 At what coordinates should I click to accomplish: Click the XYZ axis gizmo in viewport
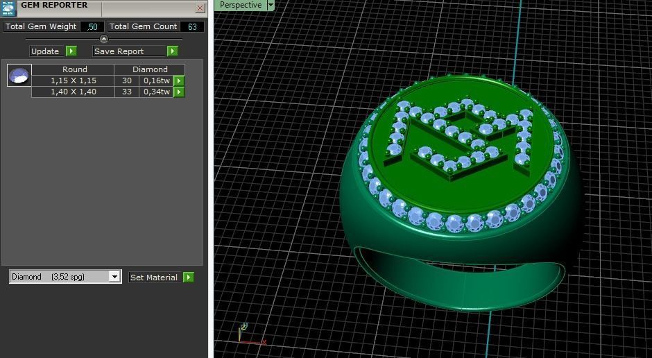250,334
